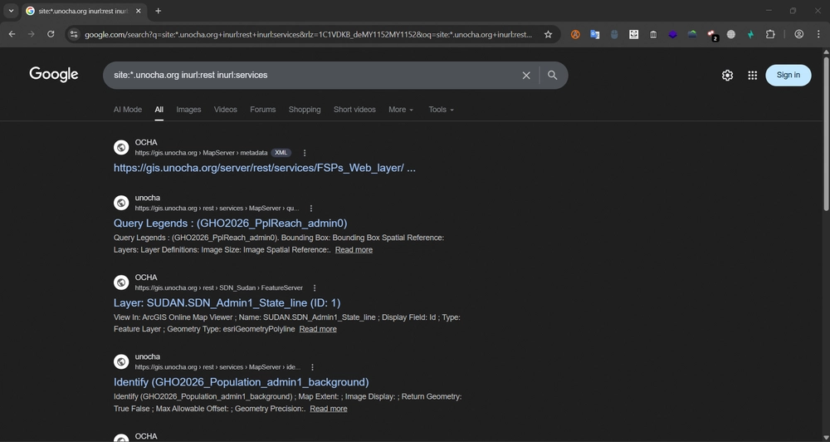Open the white square face extension icon
Viewport: 830px width, 442px height.
pos(633,34)
